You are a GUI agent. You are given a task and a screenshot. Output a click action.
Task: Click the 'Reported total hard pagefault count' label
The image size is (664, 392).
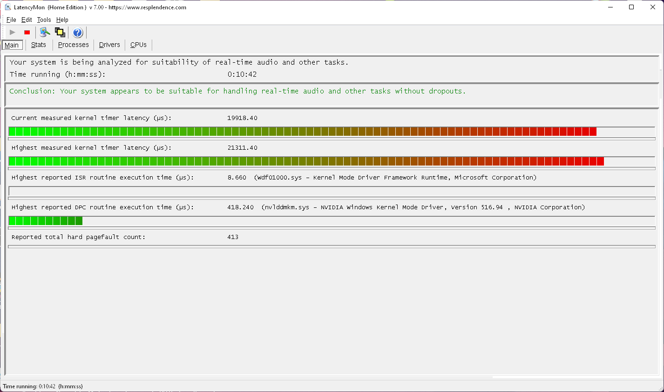pyautogui.click(x=78, y=237)
